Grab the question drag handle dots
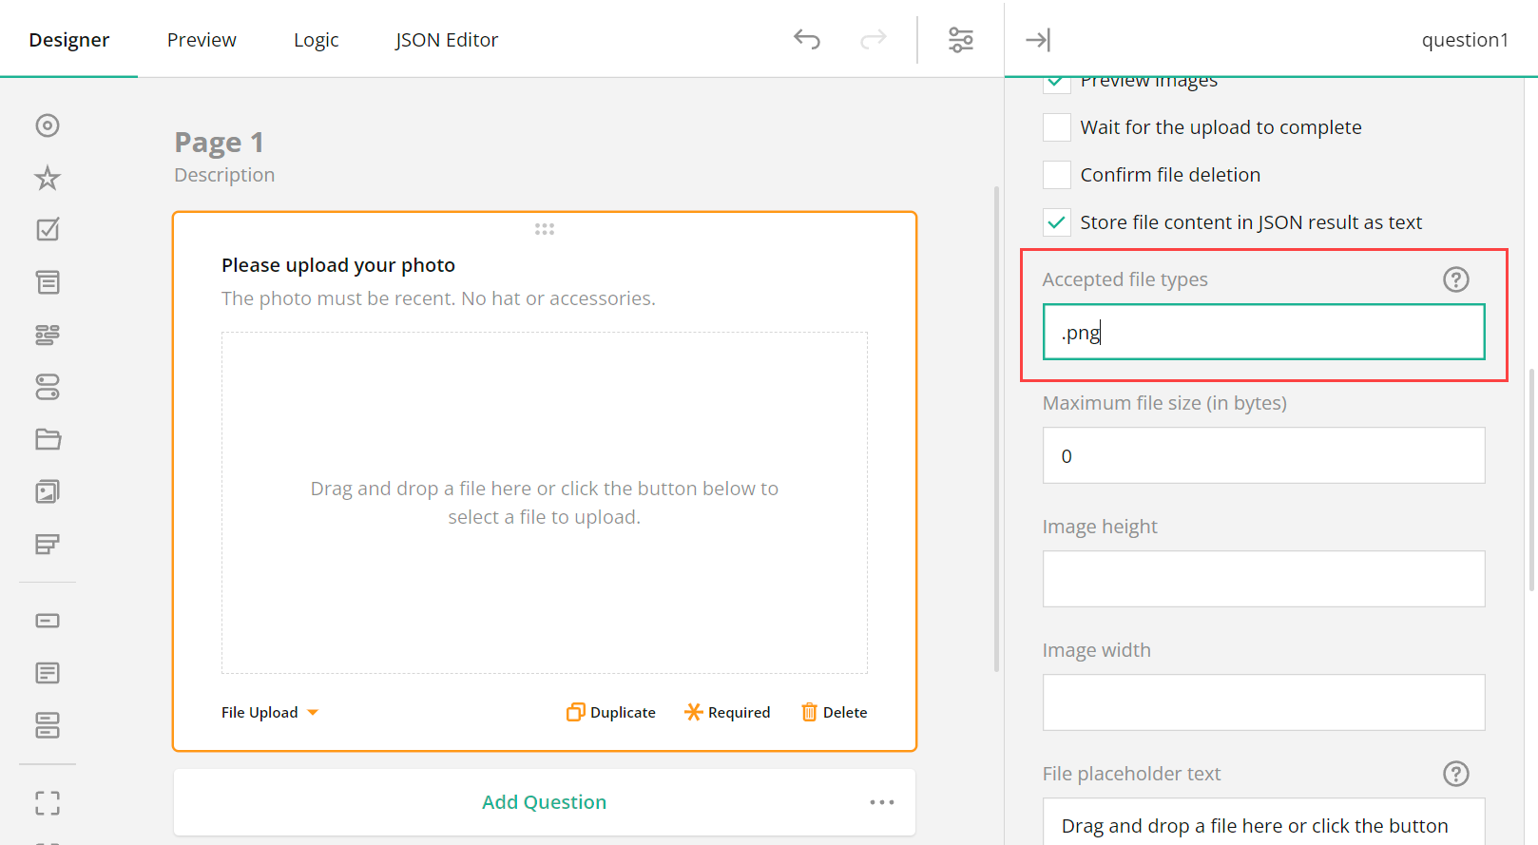Image resolution: width=1538 pixels, height=845 pixels. coord(545,229)
